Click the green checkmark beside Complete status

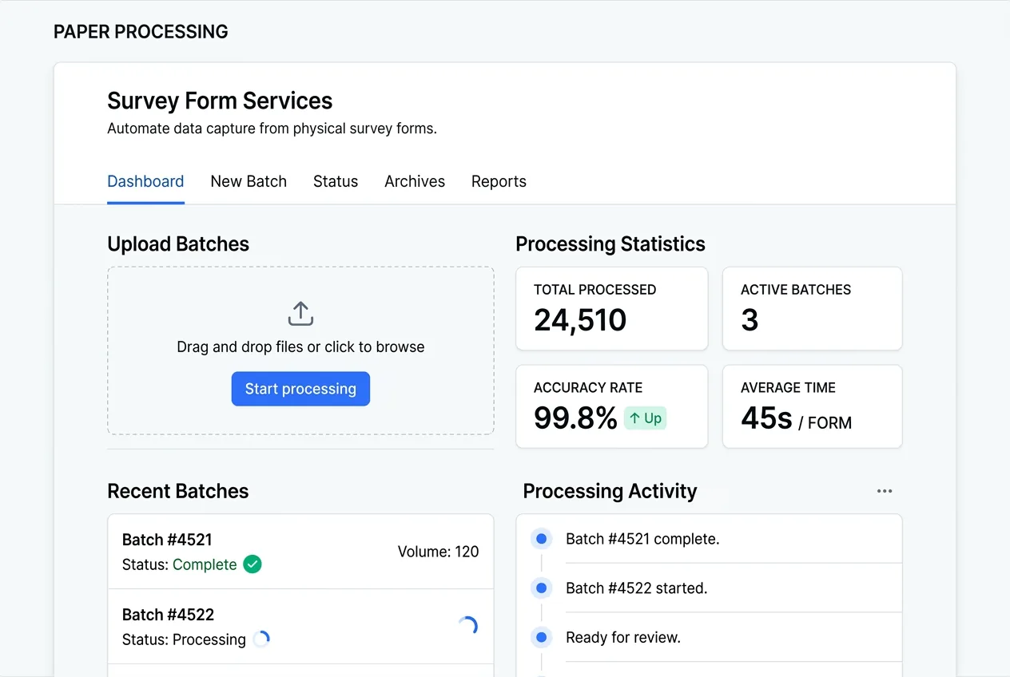pos(252,564)
